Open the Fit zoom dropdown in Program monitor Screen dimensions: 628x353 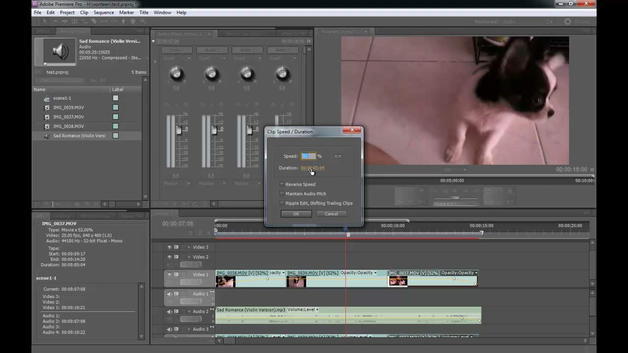coord(455,170)
